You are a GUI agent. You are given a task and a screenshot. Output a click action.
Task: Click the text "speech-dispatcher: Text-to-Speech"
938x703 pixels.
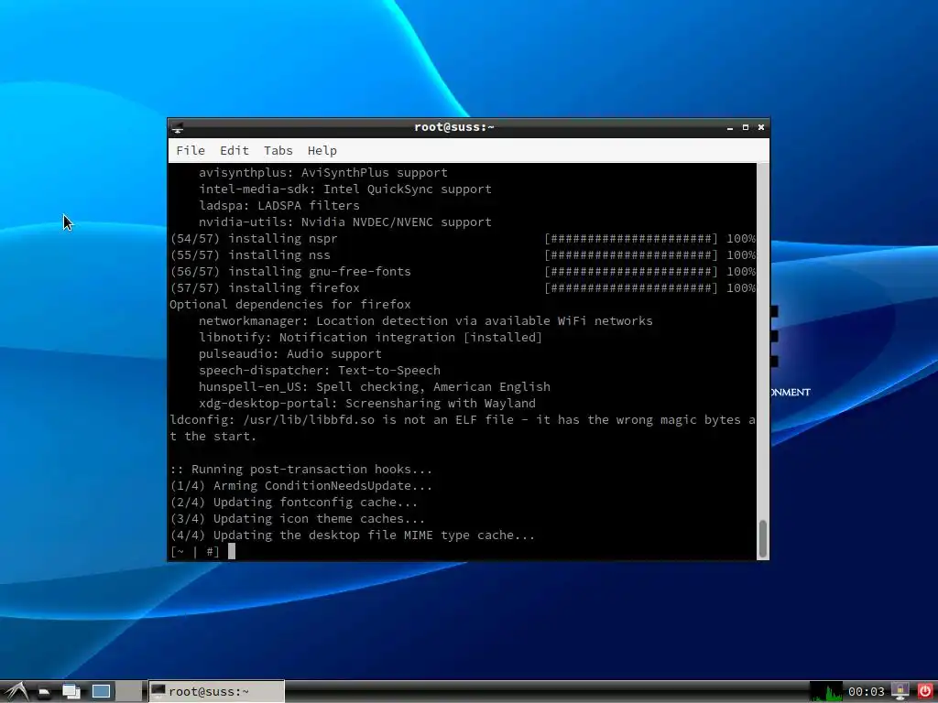click(320, 371)
